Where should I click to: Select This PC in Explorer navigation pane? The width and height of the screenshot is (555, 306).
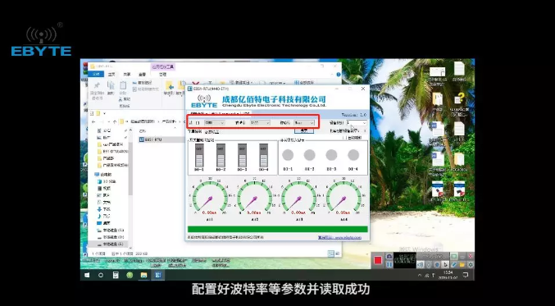[x=103, y=175]
